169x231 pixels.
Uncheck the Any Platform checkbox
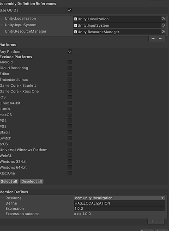pyautogui.click(x=70, y=51)
